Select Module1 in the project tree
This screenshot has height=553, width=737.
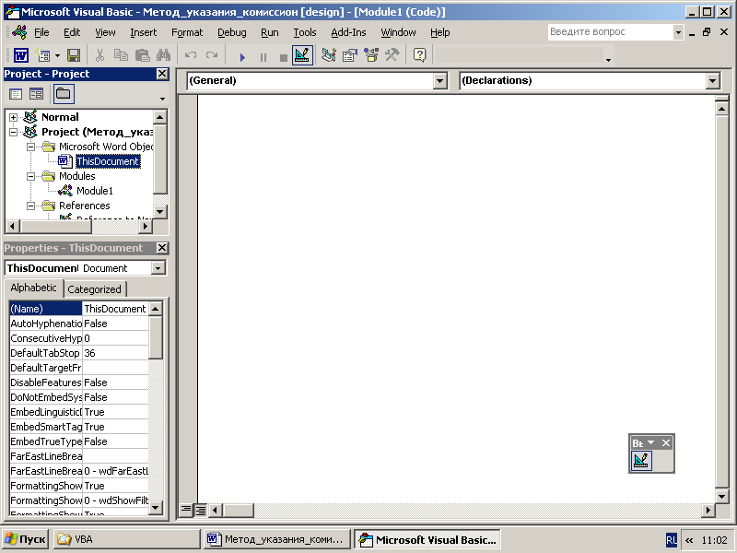pyautogui.click(x=95, y=191)
